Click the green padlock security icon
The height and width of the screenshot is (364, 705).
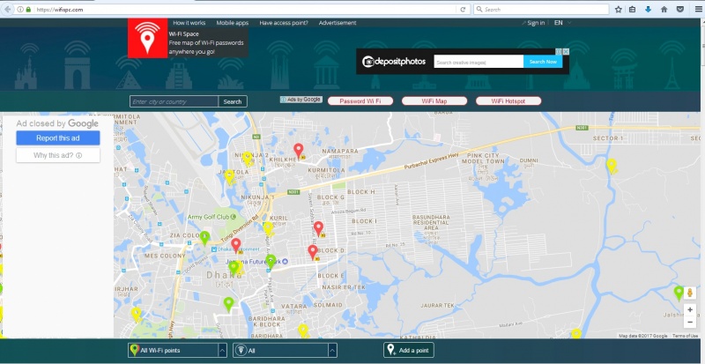click(29, 10)
